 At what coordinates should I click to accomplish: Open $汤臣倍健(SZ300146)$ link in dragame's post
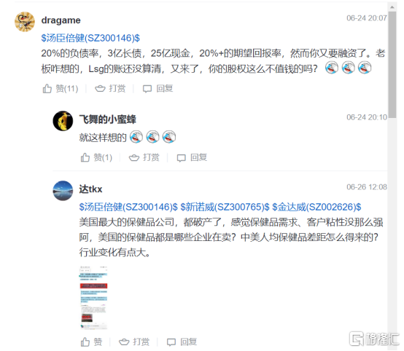(x=90, y=38)
